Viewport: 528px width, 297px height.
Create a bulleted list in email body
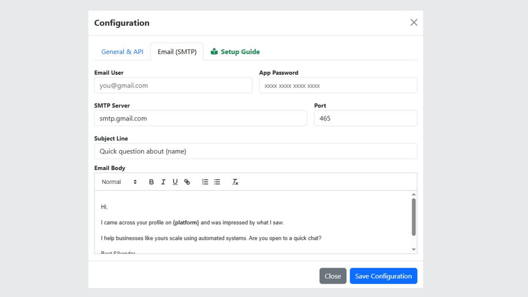pyautogui.click(x=217, y=182)
